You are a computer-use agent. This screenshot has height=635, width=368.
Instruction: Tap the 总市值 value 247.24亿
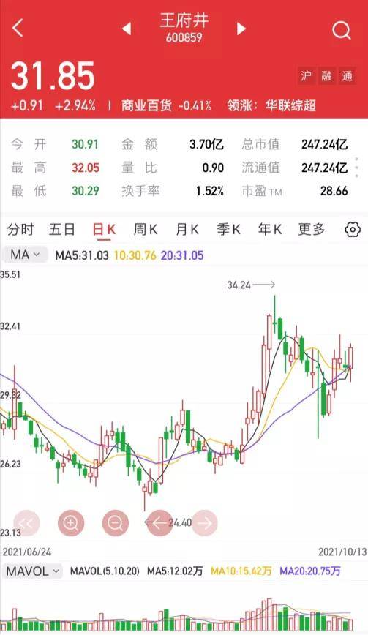point(324,144)
